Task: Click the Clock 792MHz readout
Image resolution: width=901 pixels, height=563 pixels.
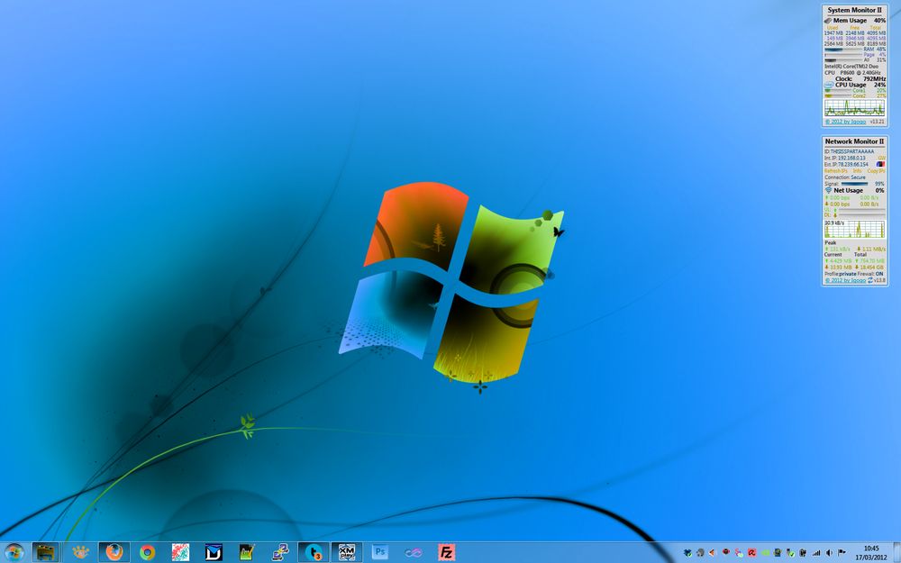Action: (860, 78)
